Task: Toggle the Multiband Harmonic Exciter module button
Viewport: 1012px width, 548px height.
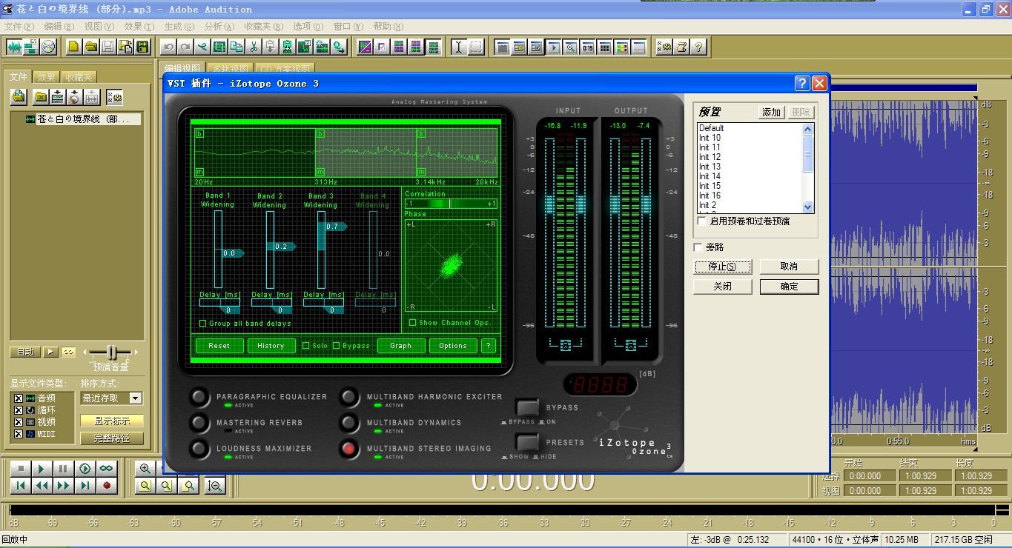Action: (x=349, y=397)
